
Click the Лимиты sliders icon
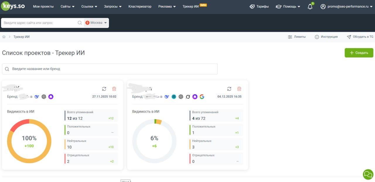[290, 37]
